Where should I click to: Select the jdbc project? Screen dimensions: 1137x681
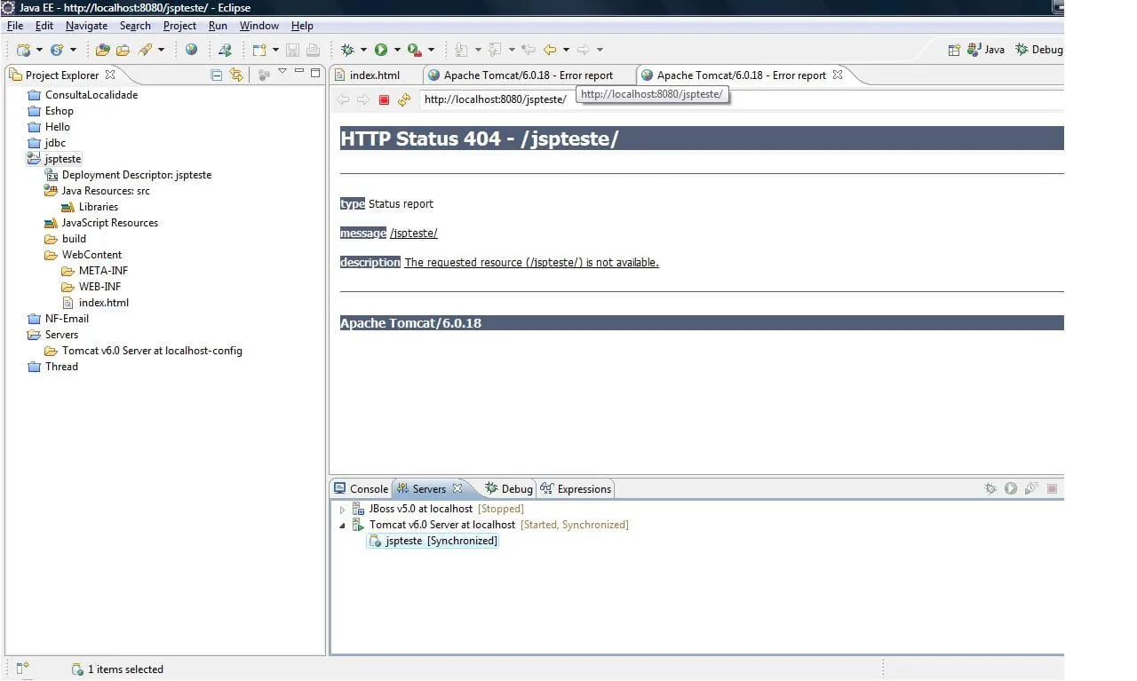(55, 143)
